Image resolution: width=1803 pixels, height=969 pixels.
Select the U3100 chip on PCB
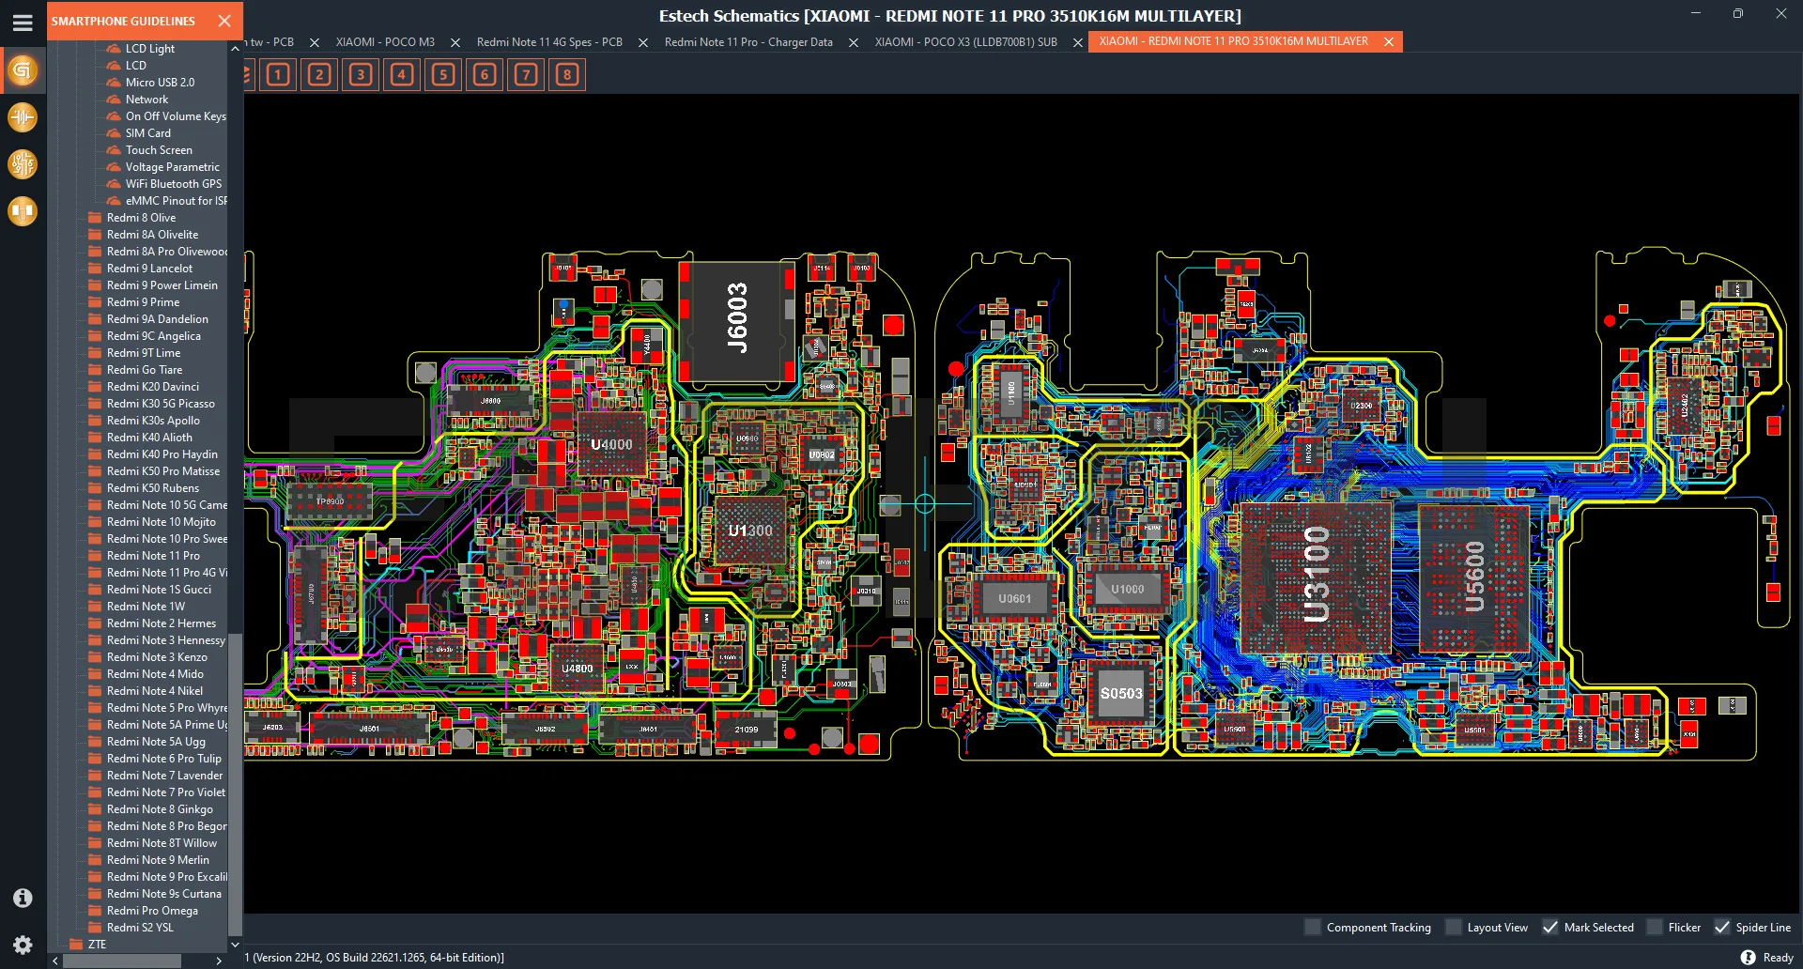(1316, 576)
